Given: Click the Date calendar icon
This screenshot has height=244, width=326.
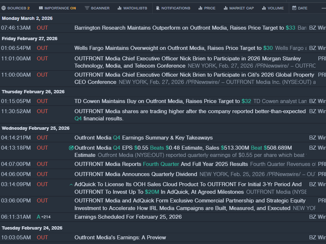Looking at the screenshot, I should point(294,8).
